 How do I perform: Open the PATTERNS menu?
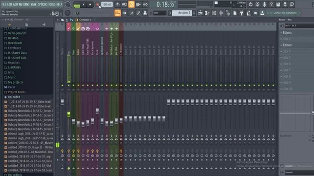coord(24,4)
